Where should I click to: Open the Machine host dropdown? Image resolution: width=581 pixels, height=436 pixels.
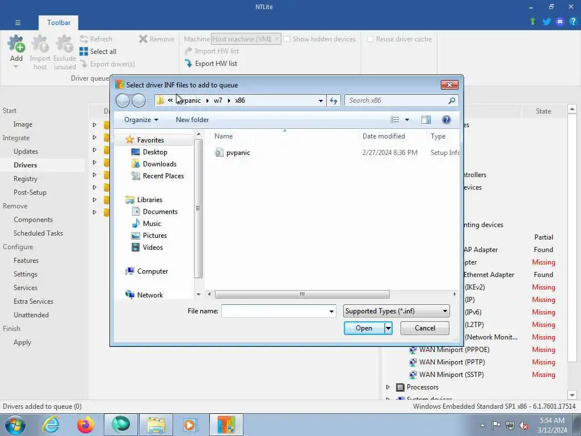(x=246, y=39)
